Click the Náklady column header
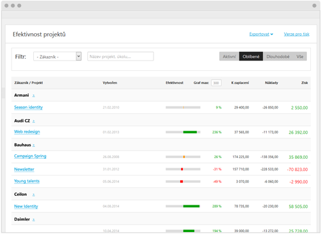321x234 pixels. point(271,83)
